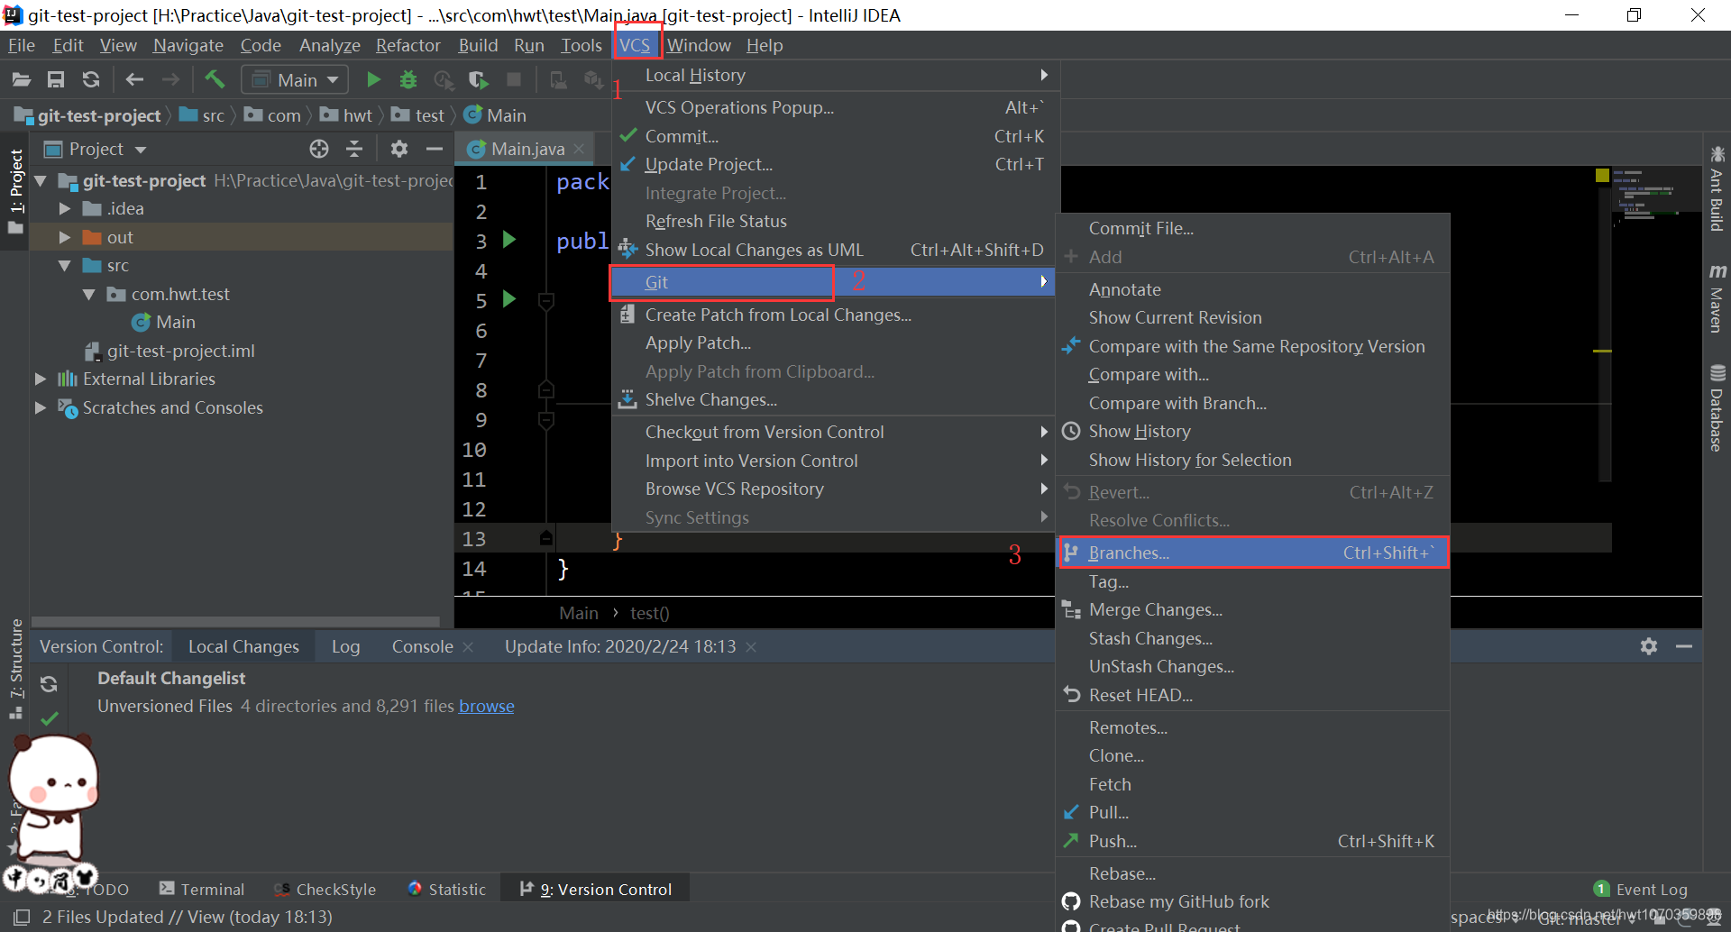This screenshot has width=1731, height=932.
Task: Open the Database side panel
Action: (1717, 407)
